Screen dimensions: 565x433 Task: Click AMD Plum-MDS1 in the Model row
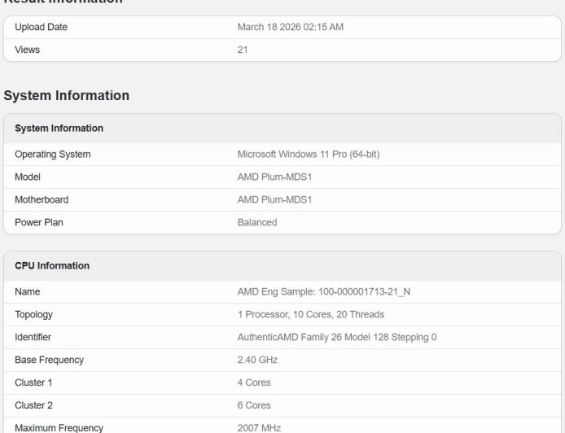[274, 177]
